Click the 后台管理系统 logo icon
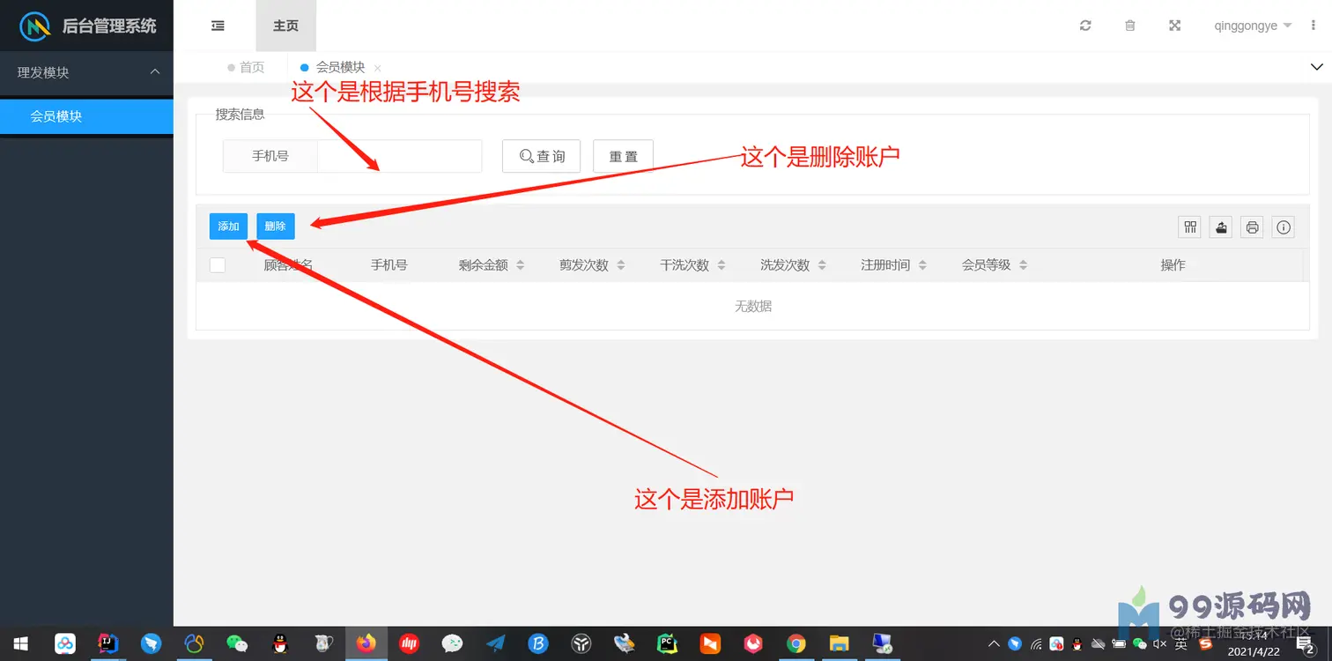Image resolution: width=1332 pixels, height=661 pixels. [35, 26]
